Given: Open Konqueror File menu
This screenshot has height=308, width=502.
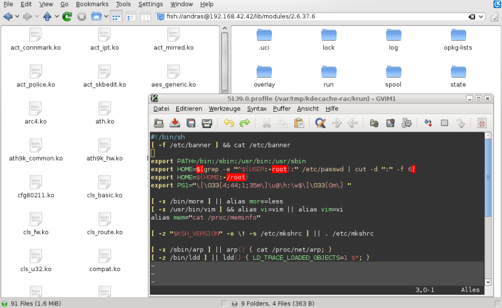Looking at the screenshot, I should coord(8,4).
